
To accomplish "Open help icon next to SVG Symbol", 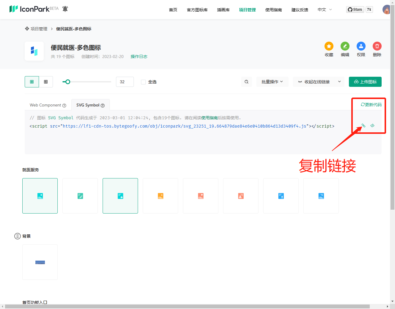I will [x=103, y=105].
